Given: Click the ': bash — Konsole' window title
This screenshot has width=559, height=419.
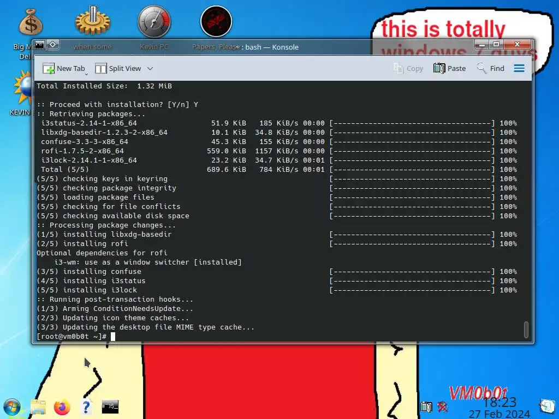Looking at the screenshot, I should pos(270,47).
